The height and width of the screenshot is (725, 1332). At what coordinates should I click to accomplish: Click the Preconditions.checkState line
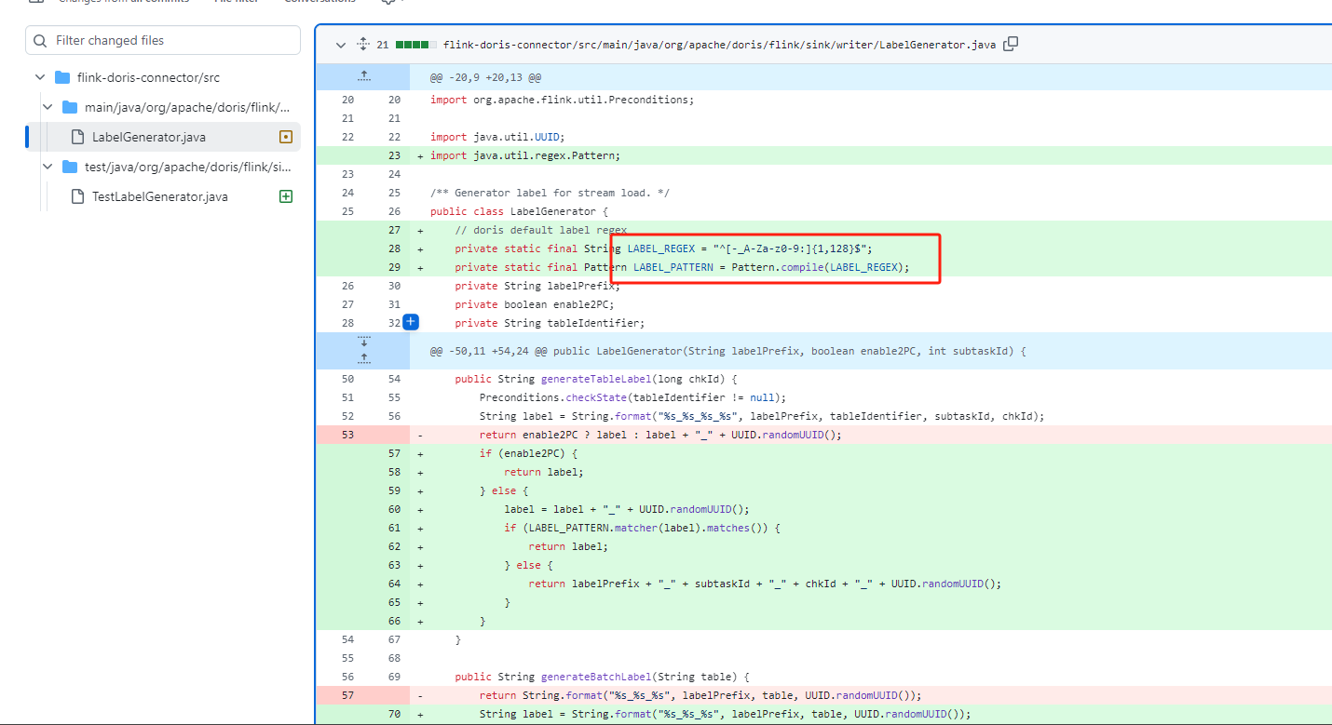(632, 397)
